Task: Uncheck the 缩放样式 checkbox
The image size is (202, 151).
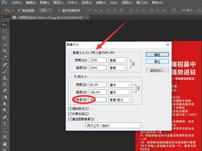Action: 70,108
